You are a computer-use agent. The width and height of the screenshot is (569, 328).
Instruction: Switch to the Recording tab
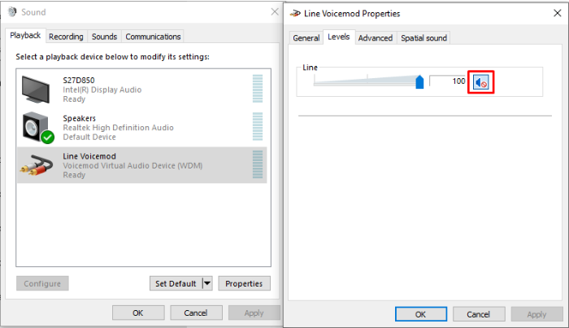tap(66, 37)
